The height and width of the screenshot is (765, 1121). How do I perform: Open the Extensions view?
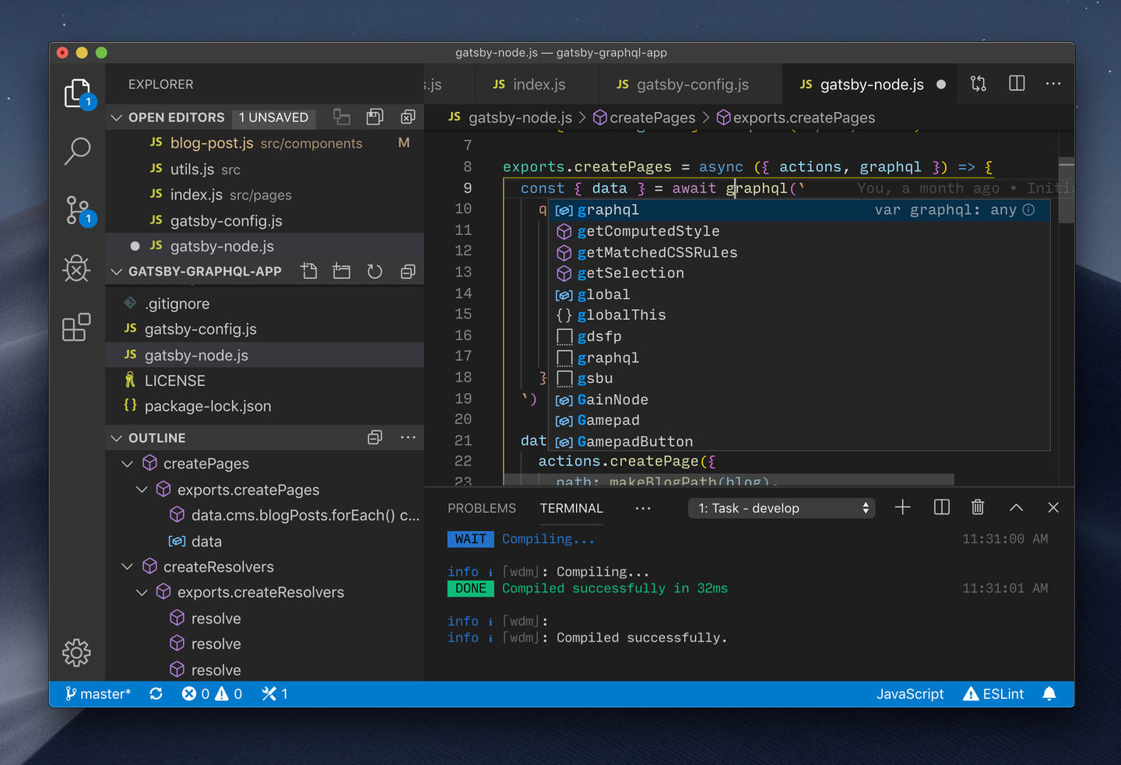click(x=76, y=327)
